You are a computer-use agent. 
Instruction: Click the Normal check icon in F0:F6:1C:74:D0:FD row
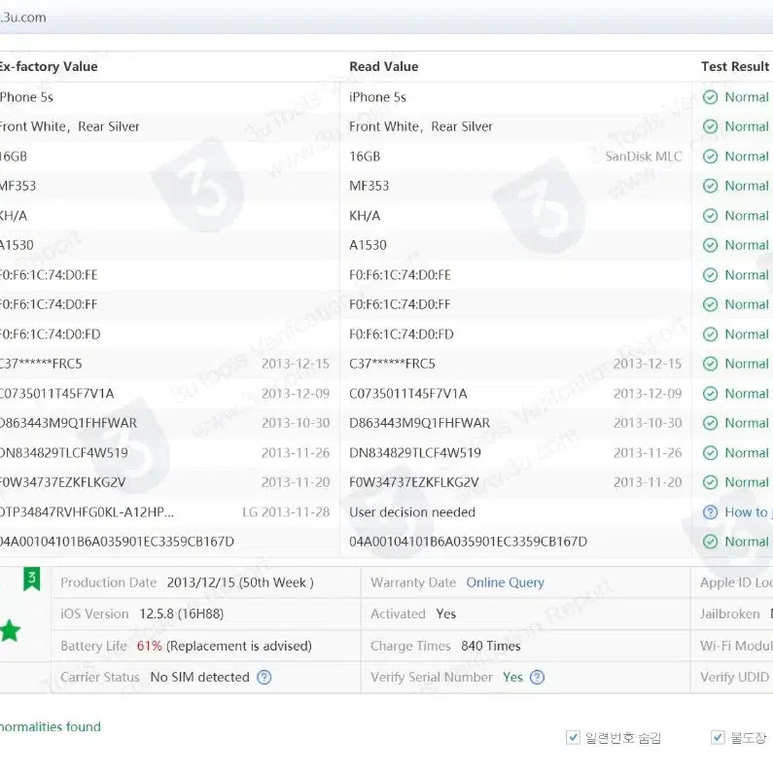click(710, 334)
